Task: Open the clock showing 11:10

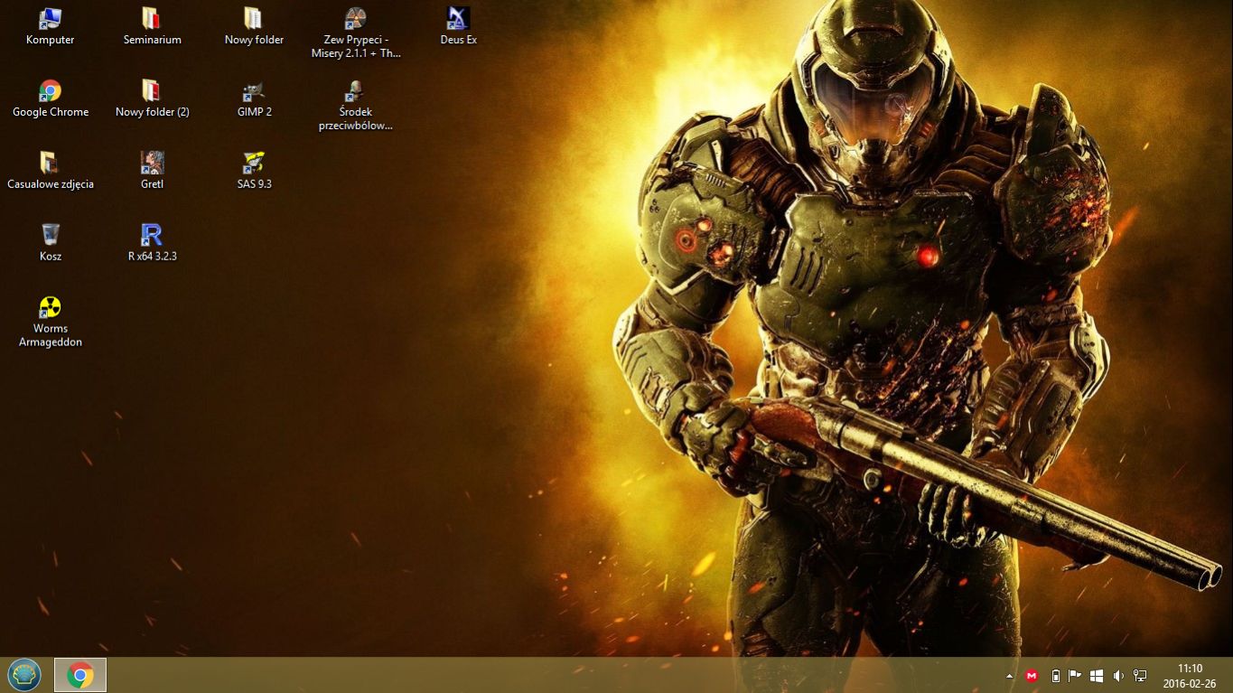Action: click(1191, 669)
